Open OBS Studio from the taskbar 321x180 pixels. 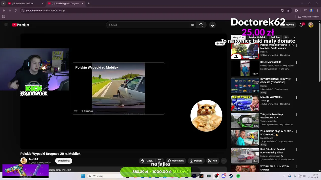[x=216, y=176]
